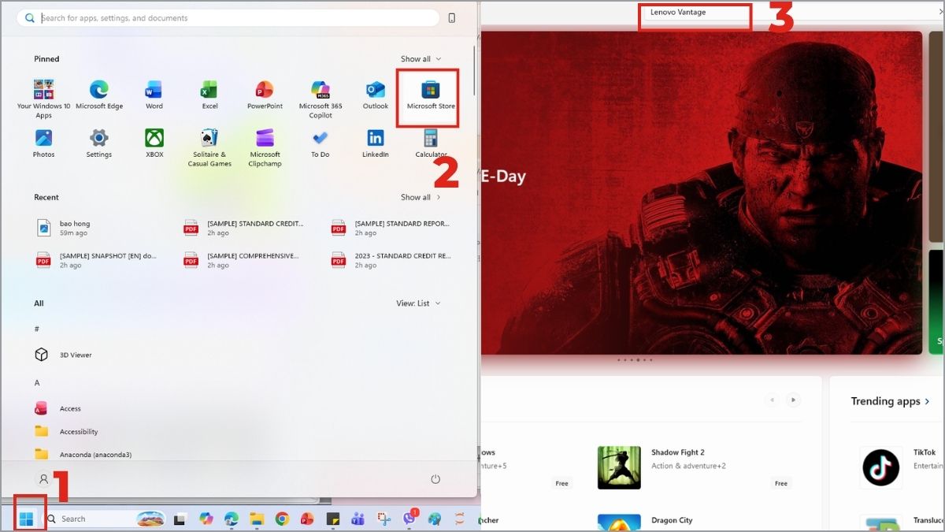
Task: Open the View: List dropdown
Action: pyautogui.click(x=418, y=303)
